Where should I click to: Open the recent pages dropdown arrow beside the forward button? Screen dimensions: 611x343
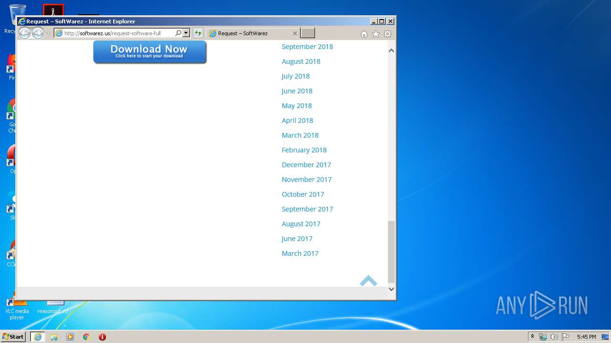[48, 33]
